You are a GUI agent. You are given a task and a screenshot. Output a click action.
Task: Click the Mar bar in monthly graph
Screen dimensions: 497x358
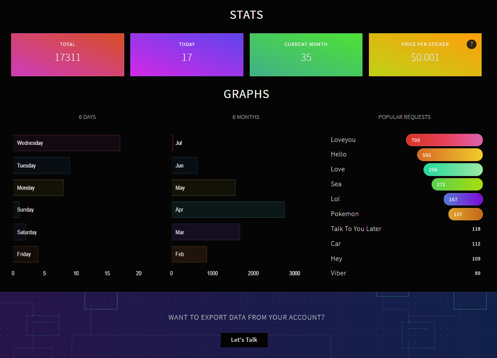[x=205, y=232]
